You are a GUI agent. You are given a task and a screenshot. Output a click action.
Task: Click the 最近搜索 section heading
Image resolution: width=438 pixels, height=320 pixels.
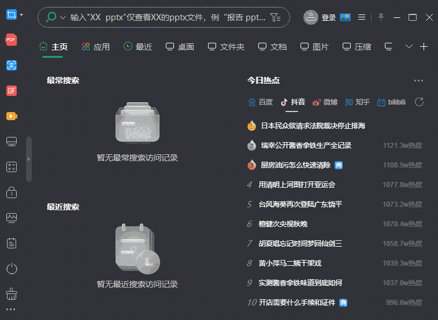coord(63,207)
